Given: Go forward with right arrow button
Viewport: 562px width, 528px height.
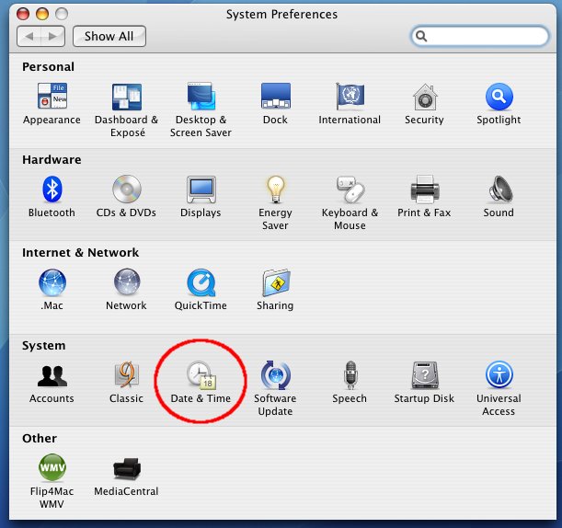Looking at the screenshot, I should point(53,36).
